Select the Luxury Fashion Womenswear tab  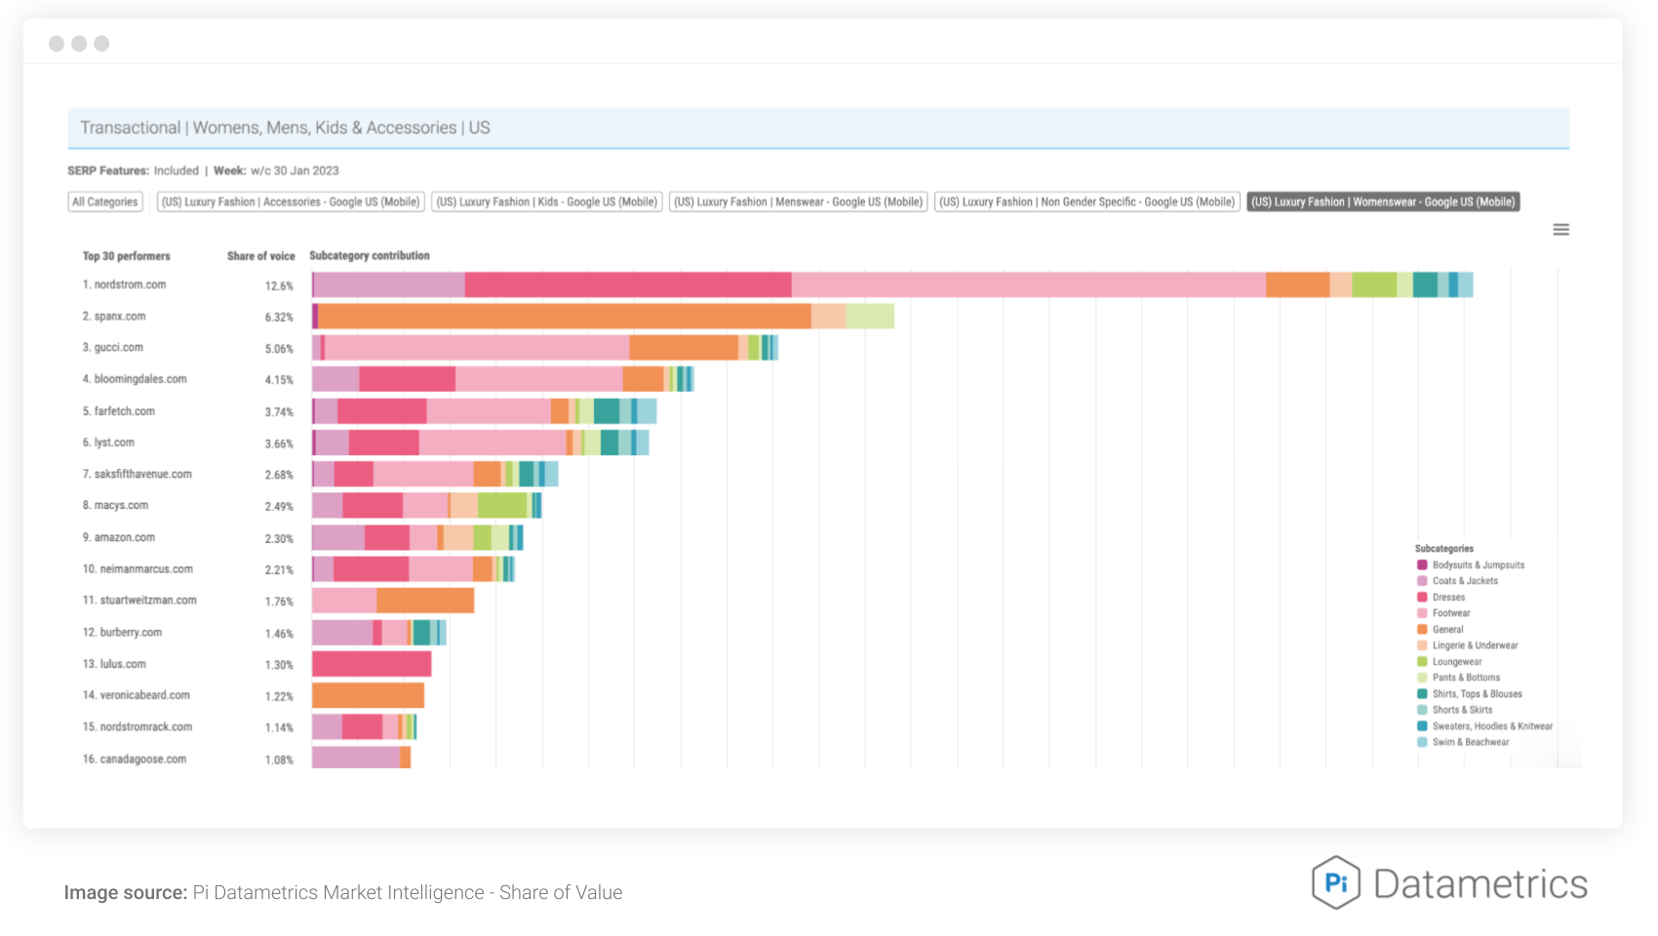coord(1383,202)
